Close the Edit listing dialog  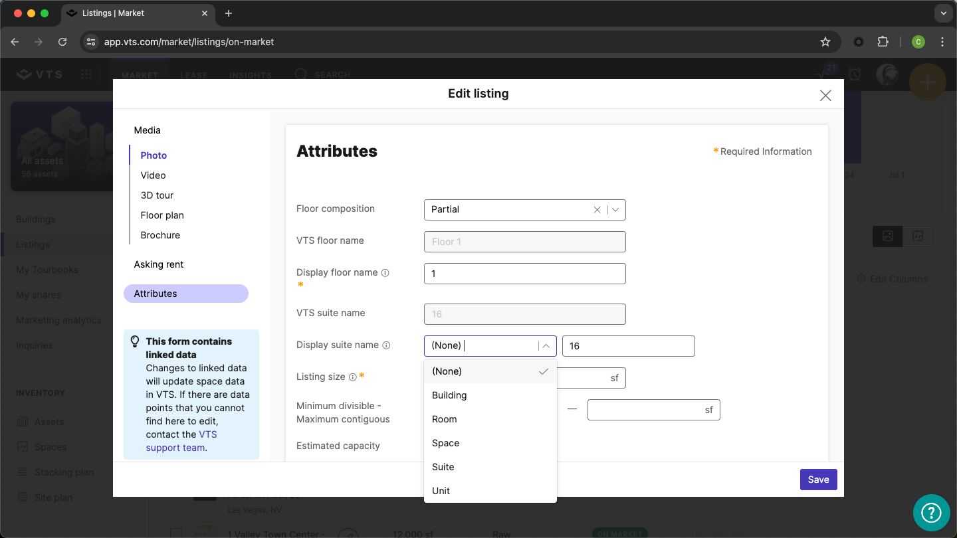pyautogui.click(x=825, y=96)
